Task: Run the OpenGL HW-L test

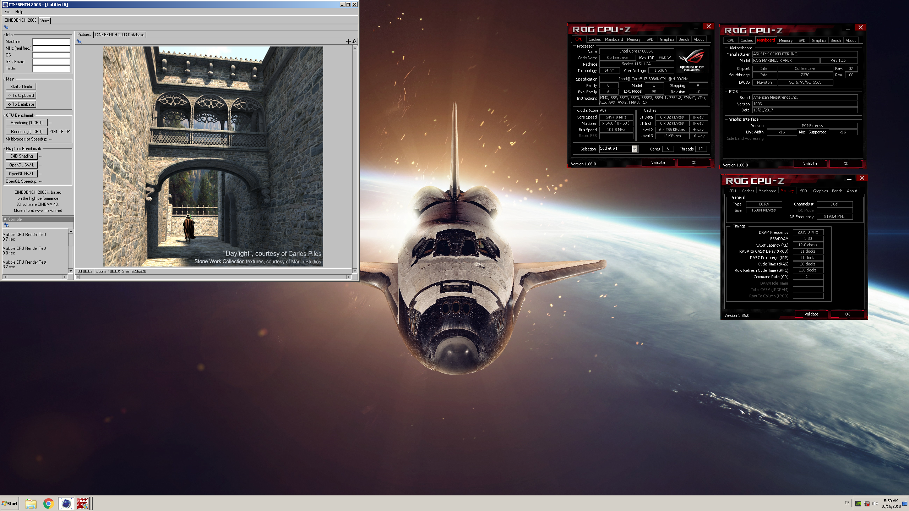Action: pos(22,174)
